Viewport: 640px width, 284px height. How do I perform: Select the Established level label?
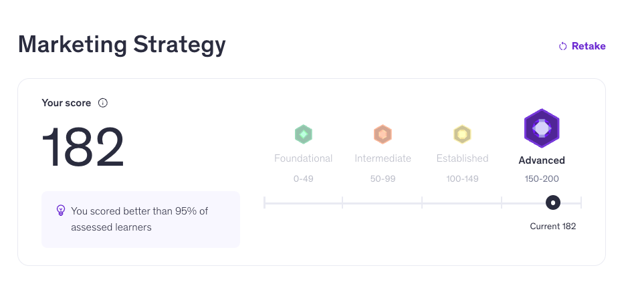coord(463,158)
